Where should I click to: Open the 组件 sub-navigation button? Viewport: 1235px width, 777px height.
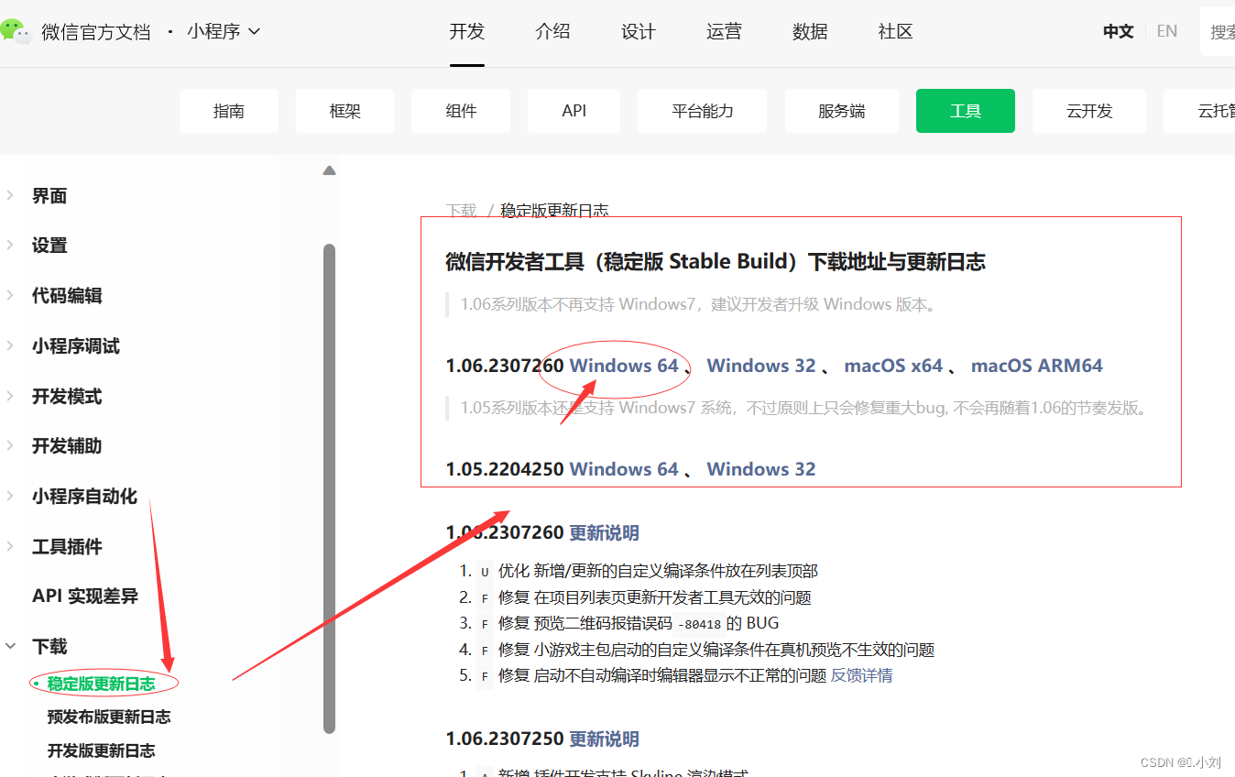click(x=461, y=111)
